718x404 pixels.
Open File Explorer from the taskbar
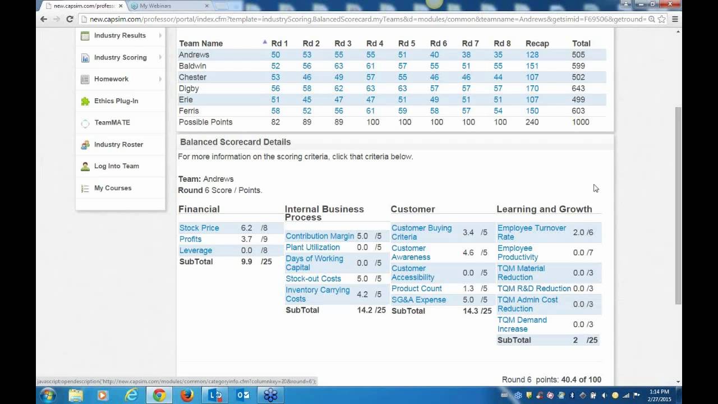point(76,395)
